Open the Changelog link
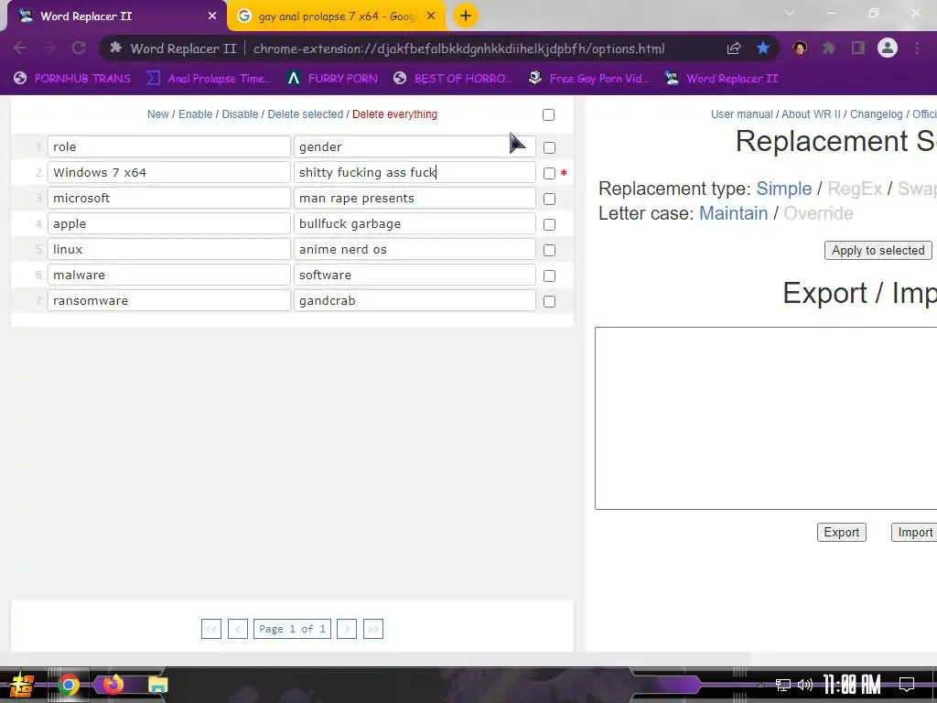 point(876,114)
